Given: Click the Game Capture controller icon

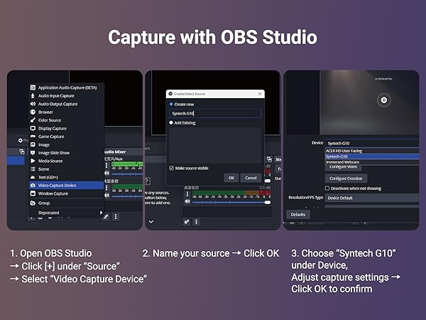Looking at the screenshot, I should tap(33, 137).
